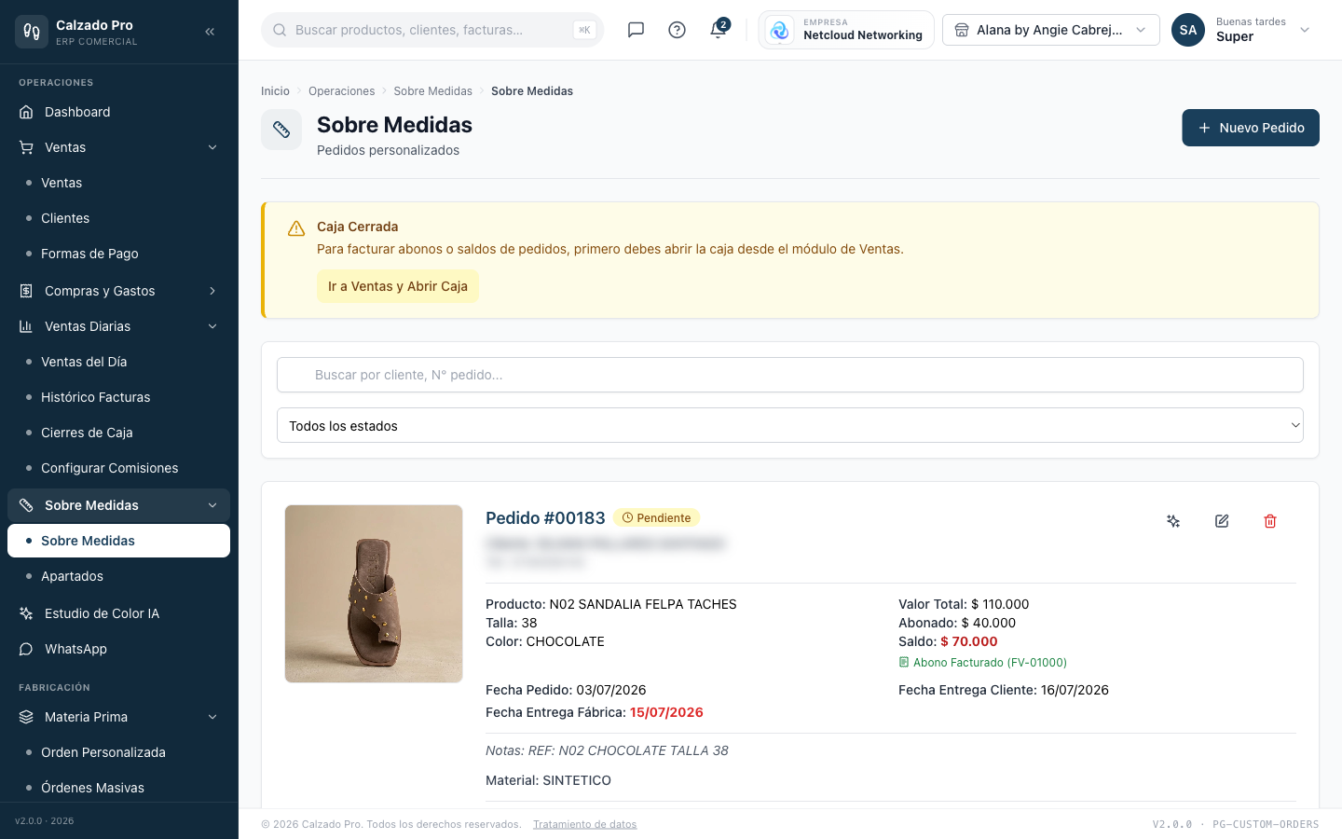Click the AI sparkle icon on Pedido #00183

(x=1173, y=521)
